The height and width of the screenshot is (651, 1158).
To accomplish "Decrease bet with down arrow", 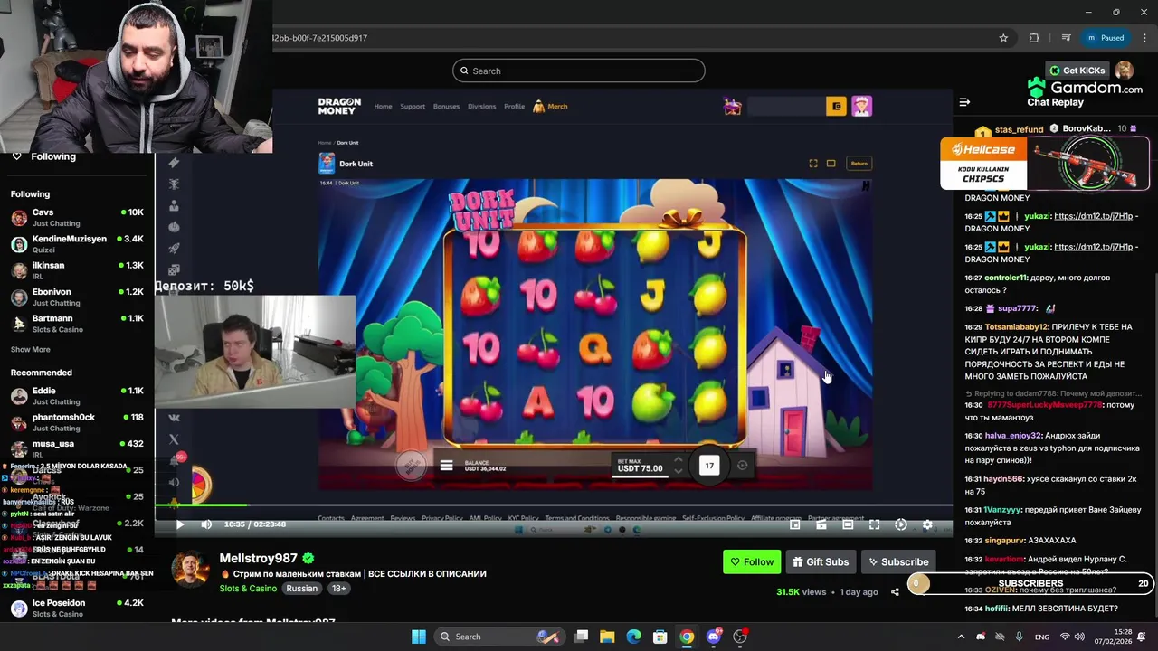I will 678,471.
